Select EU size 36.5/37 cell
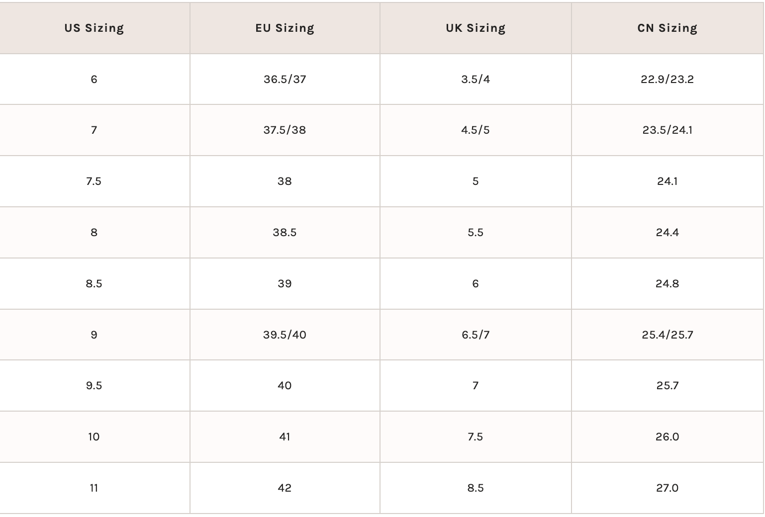 (x=285, y=79)
